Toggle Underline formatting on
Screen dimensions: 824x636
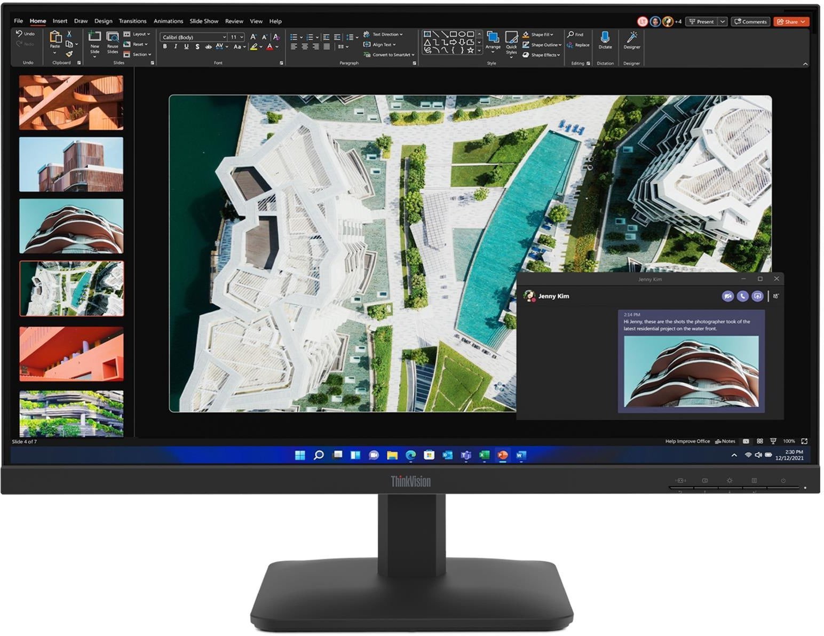(x=186, y=46)
